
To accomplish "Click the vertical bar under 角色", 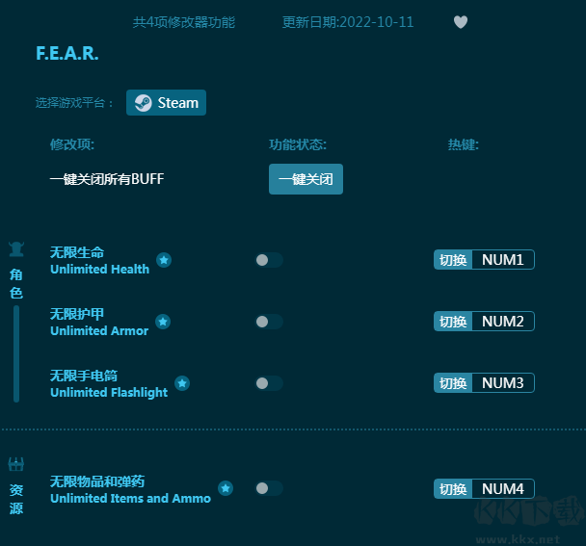I will pos(16,352).
